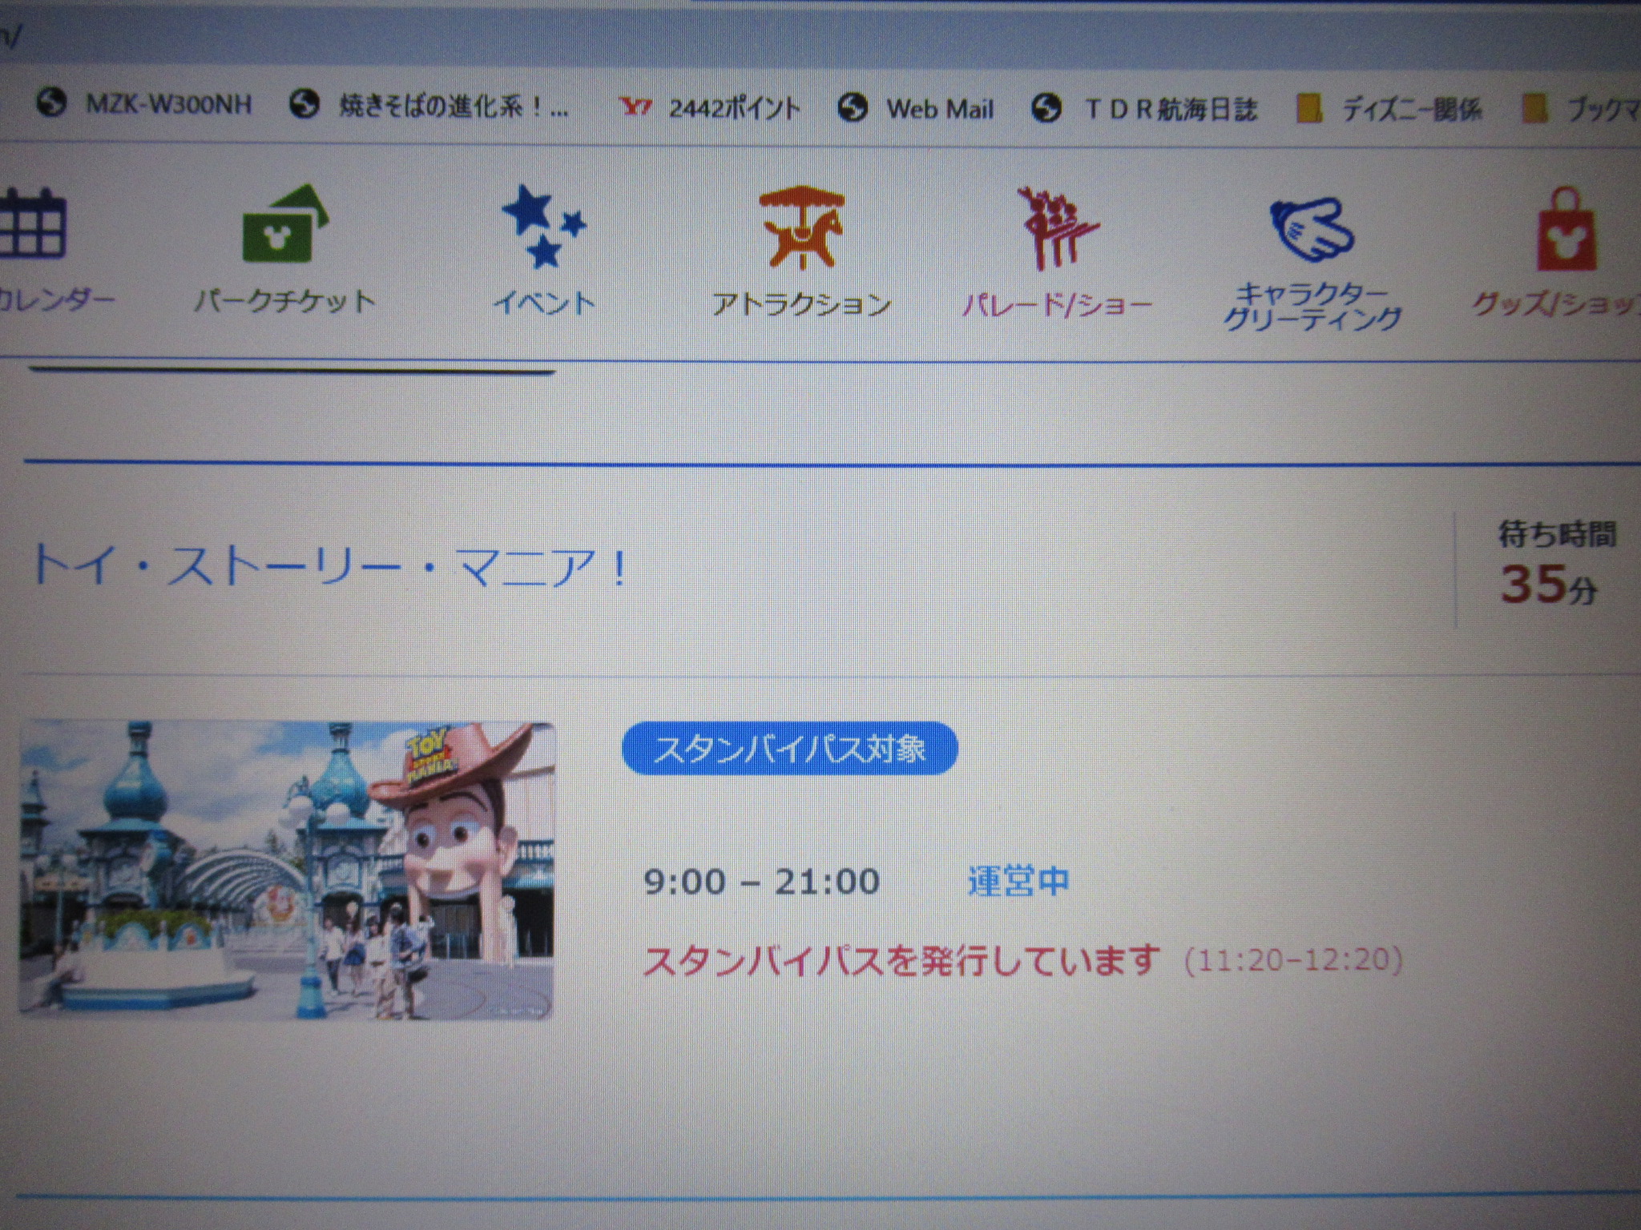Click the parade/show performers icon

pyautogui.click(x=1056, y=228)
